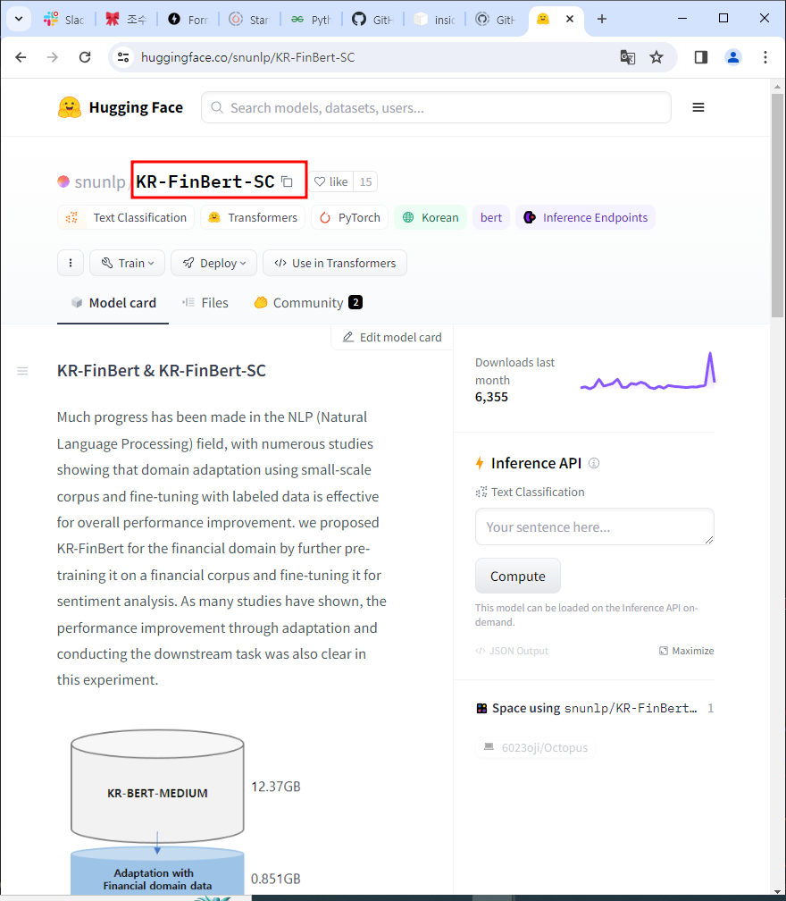Go forward to next page
786x901 pixels.
(x=52, y=57)
